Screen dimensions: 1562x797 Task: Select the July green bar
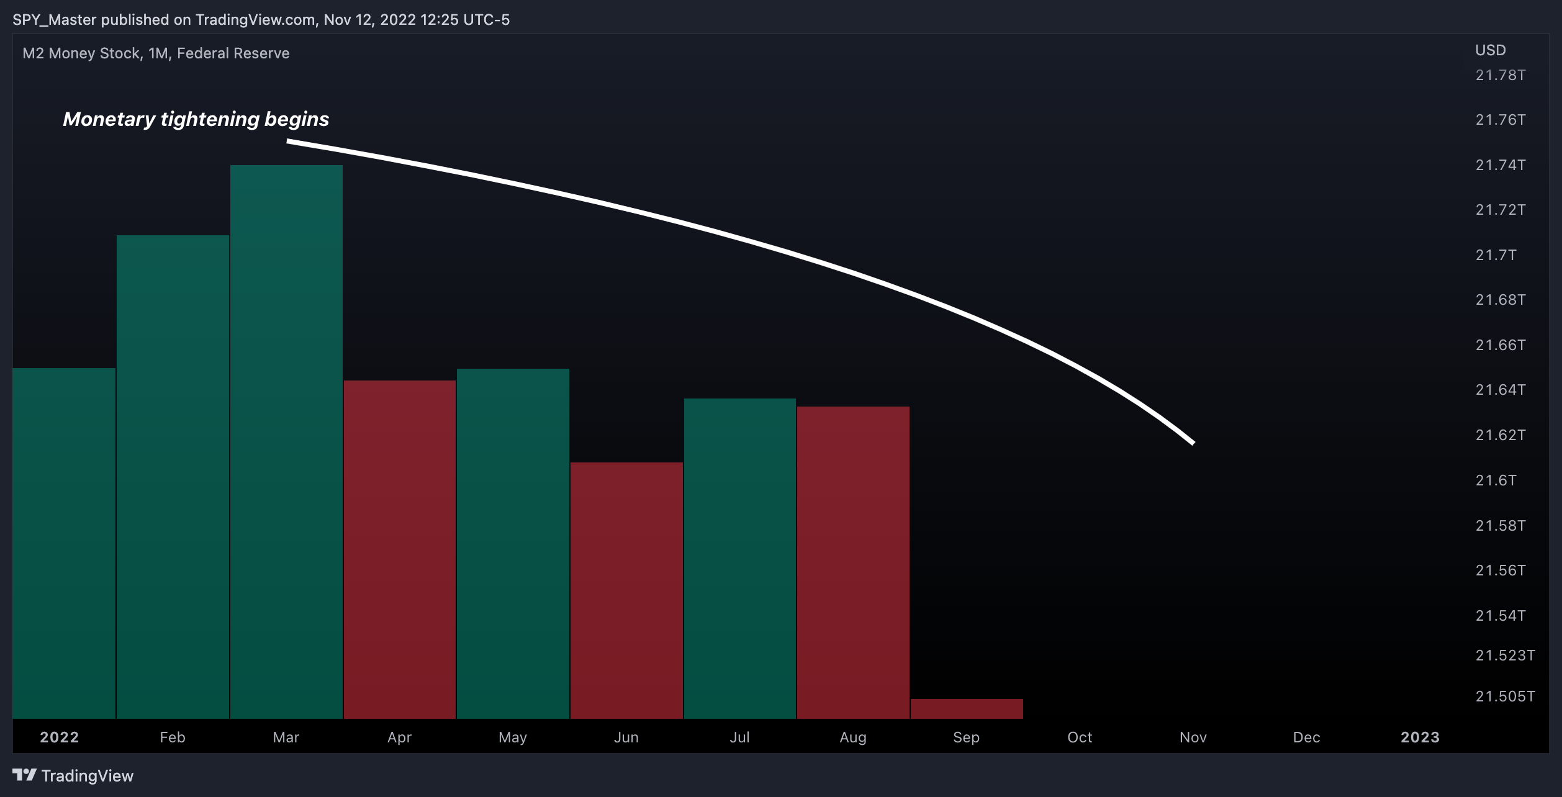point(740,559)
